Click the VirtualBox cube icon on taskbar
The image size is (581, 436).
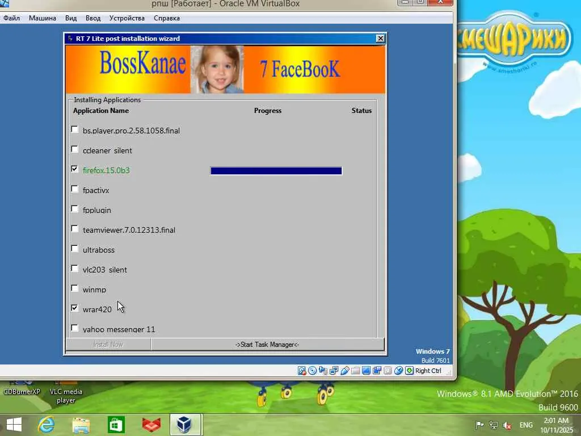(x=184, y=425)
